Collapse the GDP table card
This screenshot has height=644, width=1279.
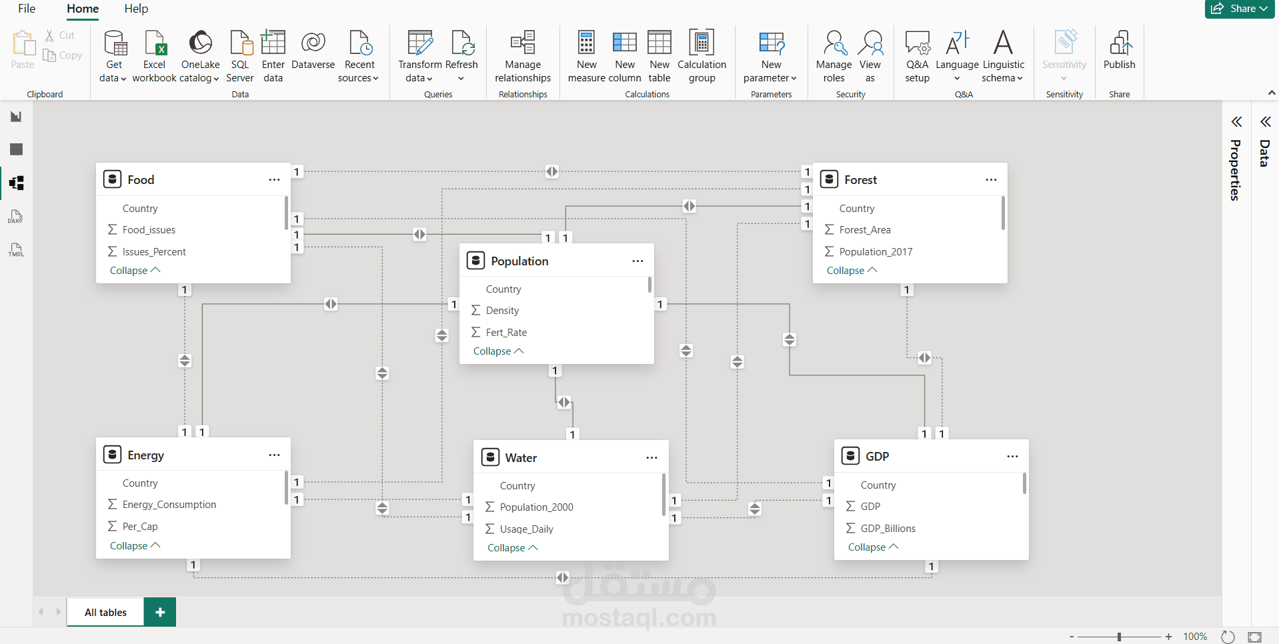point(874,547)
